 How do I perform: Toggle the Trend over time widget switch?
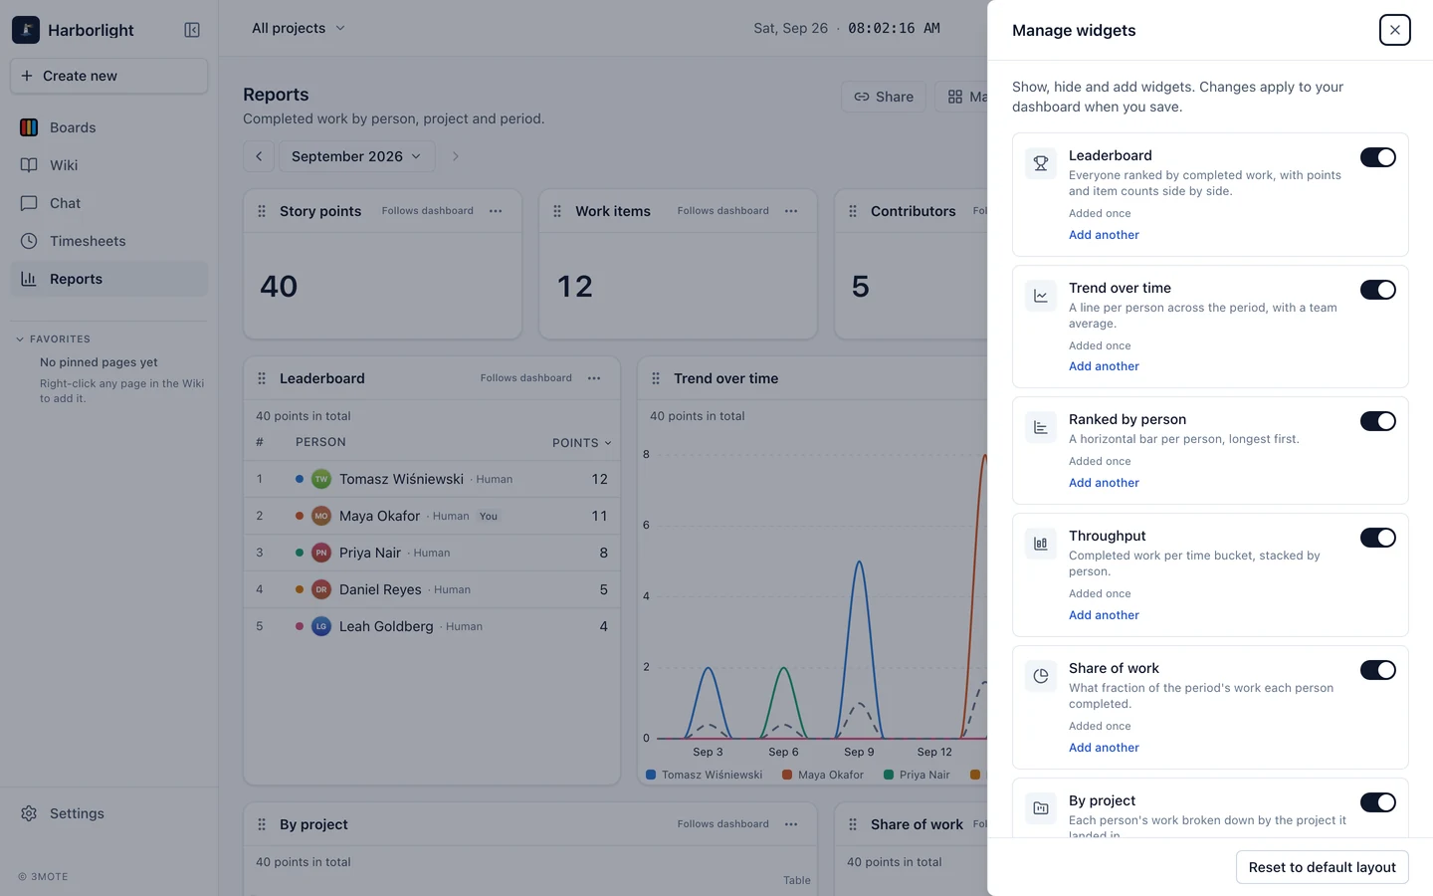[x=1378, y=290]
